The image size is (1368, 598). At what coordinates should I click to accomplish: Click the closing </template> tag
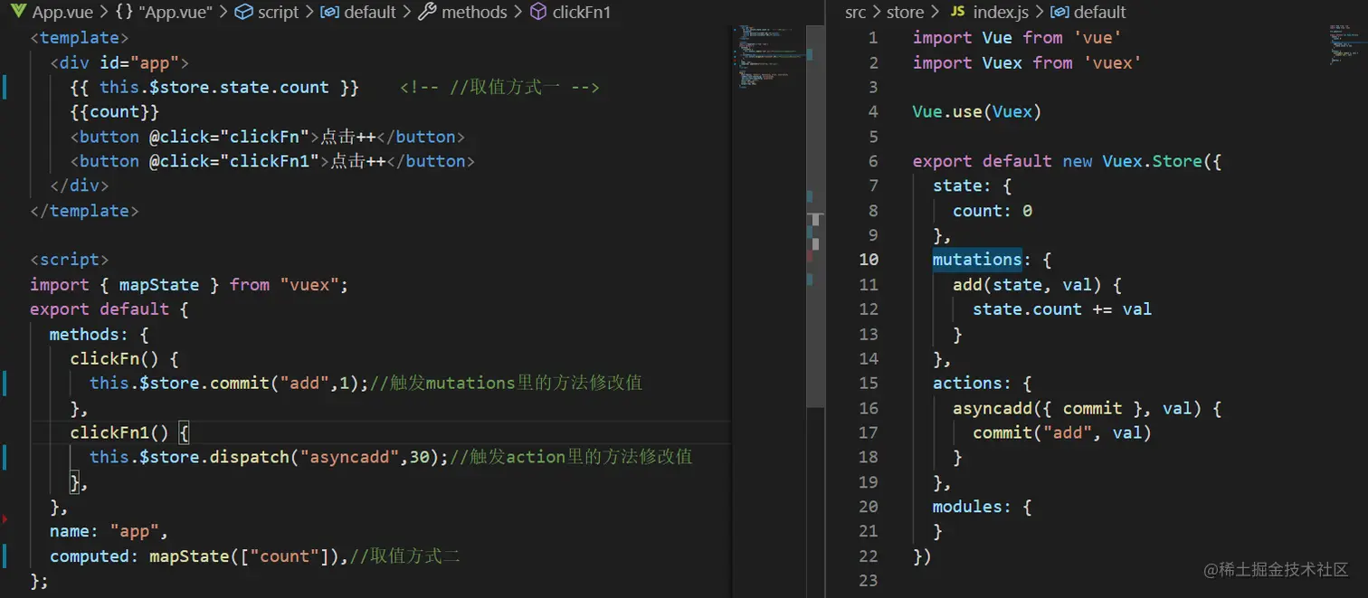pos(84,210)
